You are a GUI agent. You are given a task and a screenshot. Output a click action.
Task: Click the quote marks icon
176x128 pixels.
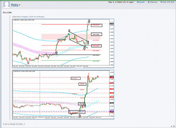[138, 2]
